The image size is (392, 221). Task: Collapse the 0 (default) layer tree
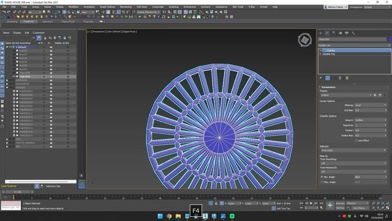(x=7, y=47)
